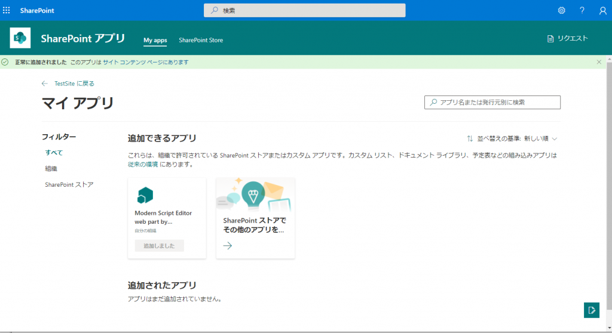Select the すべて filter

54,152
